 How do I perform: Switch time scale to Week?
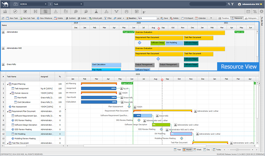[x=197, y=150]
